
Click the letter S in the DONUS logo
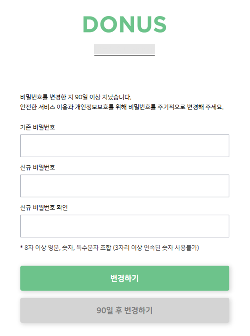pos(159,24)
